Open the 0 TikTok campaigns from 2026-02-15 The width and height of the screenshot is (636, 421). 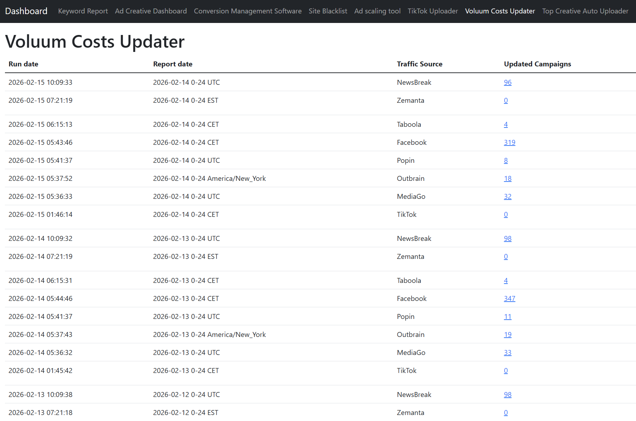point(506,214)
